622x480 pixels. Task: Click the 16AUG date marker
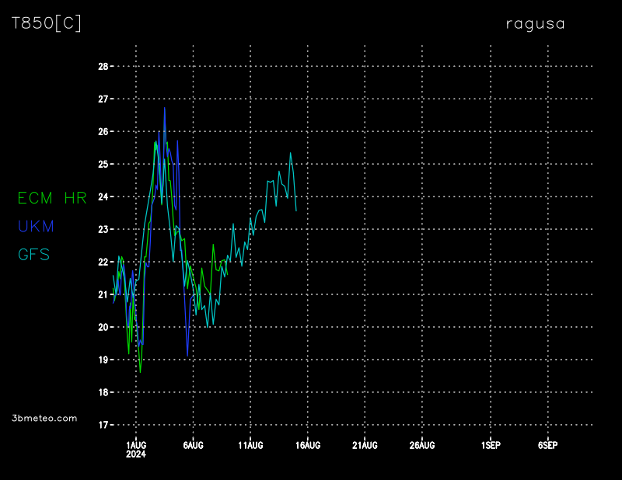tap(307, 445)
